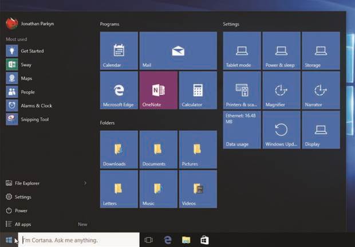The width and height of the screenshot is (355, 247).
Task: Click the Jonathan Parkyn user account
Action: pos(30,23)
